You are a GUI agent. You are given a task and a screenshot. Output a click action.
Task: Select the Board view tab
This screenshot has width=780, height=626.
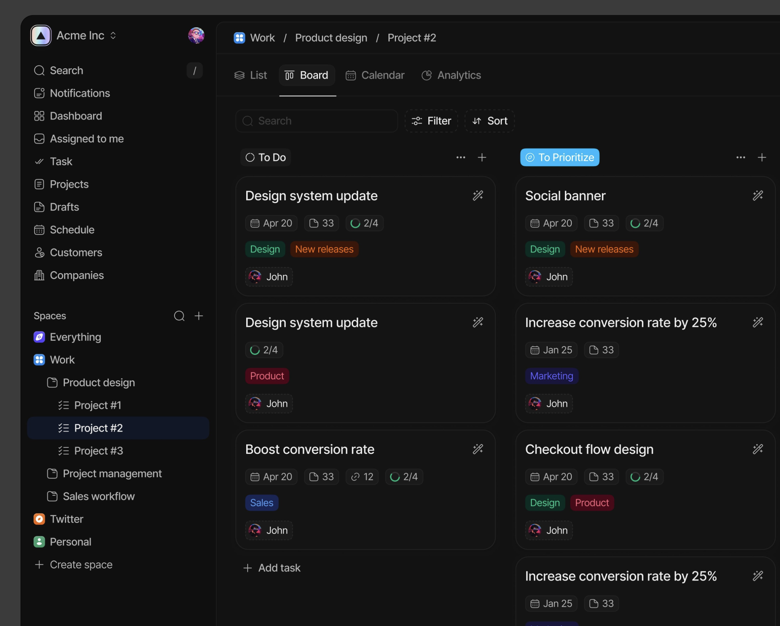307,75
